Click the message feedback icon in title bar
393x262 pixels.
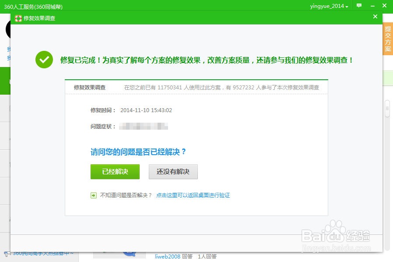[359, 6]
